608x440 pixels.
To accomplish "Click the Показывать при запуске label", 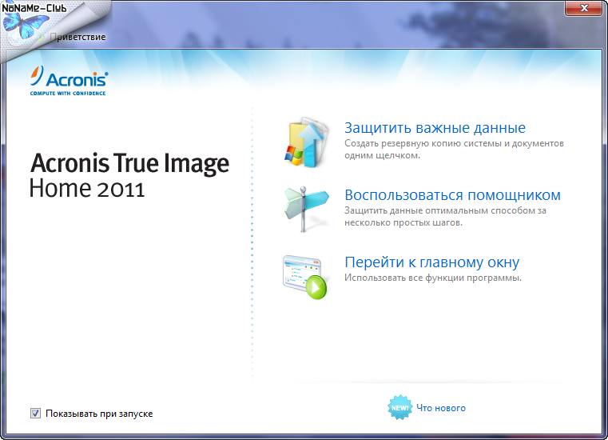I will pos(99,414).
